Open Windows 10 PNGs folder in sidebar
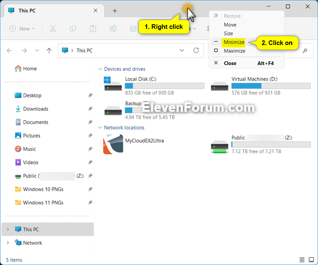The image size is (318, 265). coord(39,189)
